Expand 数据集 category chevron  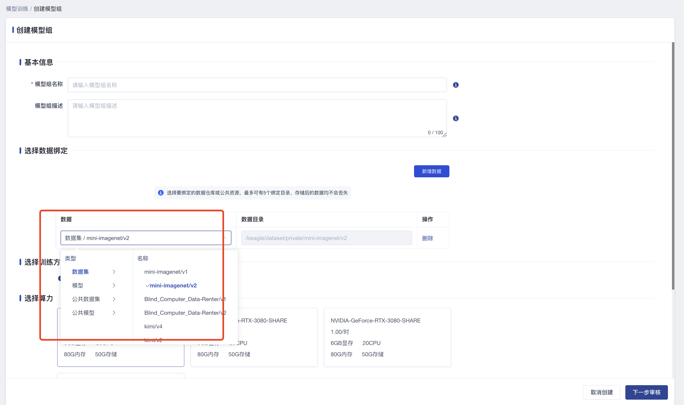[114, 272]
